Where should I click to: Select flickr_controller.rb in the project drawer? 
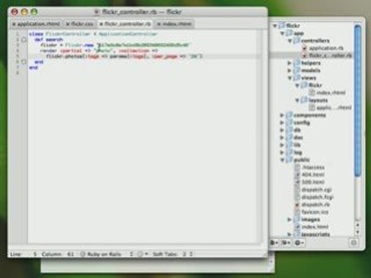coord(330,56)
